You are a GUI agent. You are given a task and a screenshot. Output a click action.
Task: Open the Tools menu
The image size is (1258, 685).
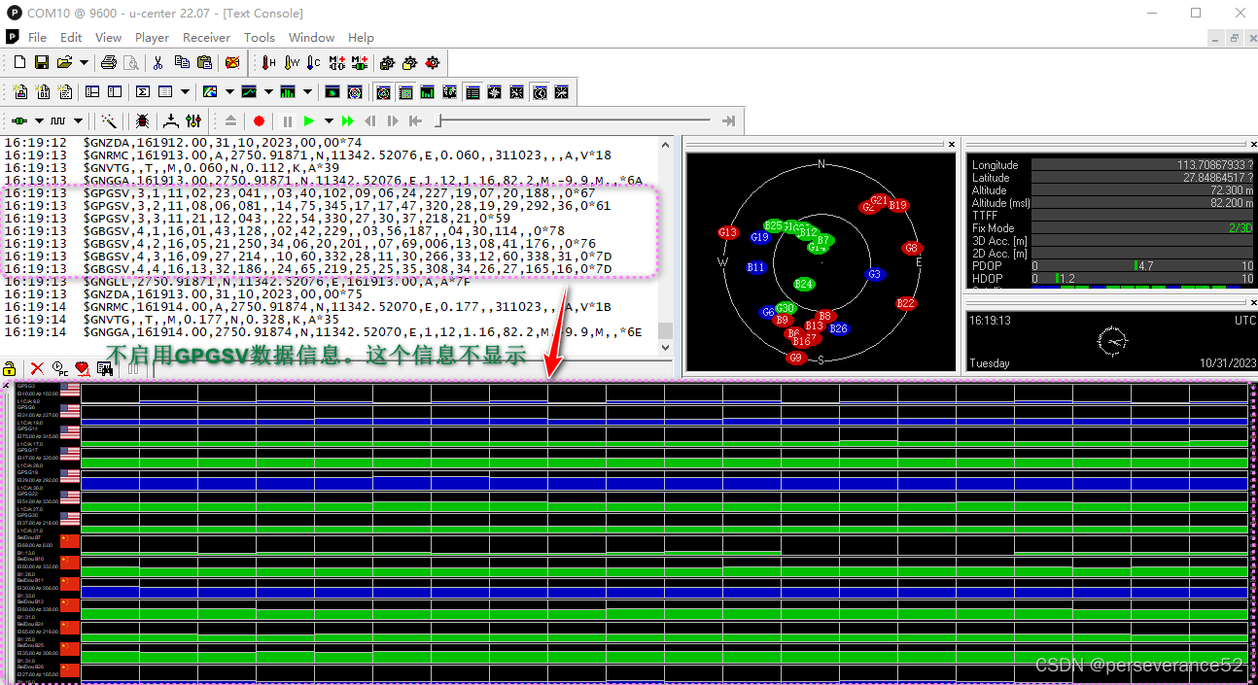click(x=259, y=37)
